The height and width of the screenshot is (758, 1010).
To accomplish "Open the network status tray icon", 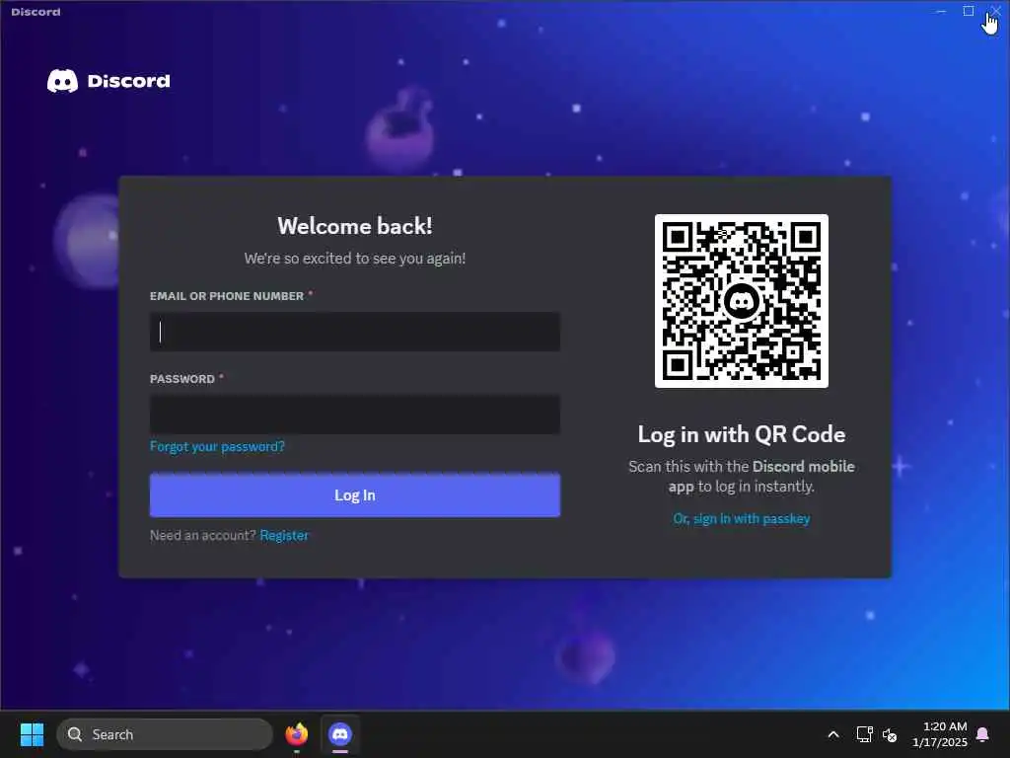I will coord(864,734).
